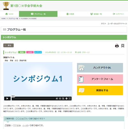Click the pink LIVE badge
Image resolution: width=128 pixels, height=129 pixels.
point(30,52)
